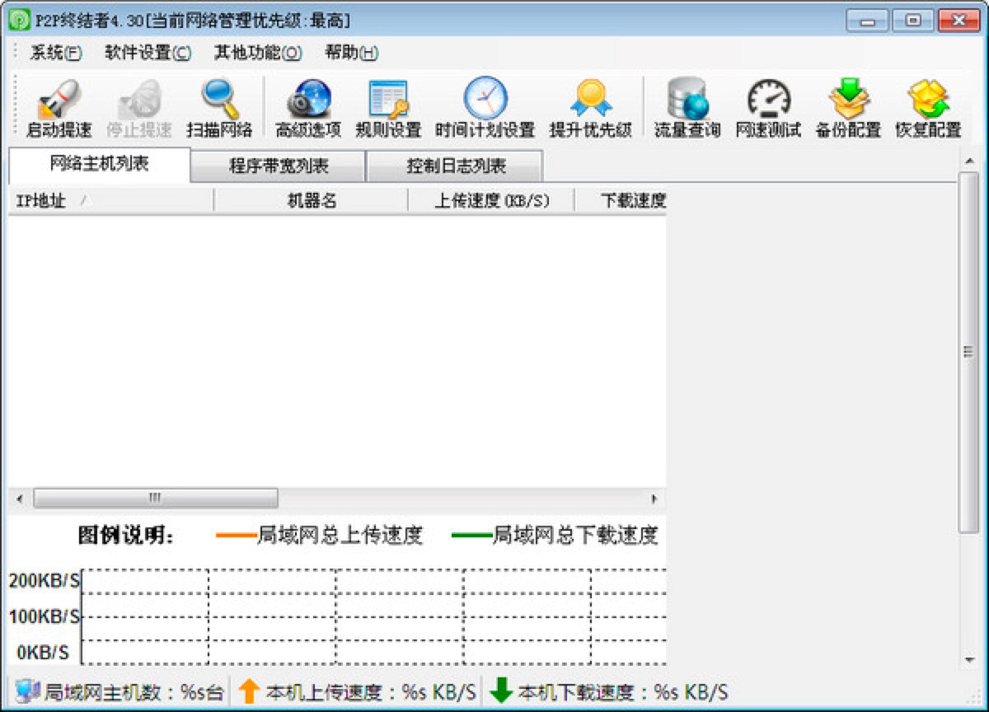The width and height of the screenshot is (989, 712).
Task: Click the 提升优先级 (Boost Priority) medal icon
Action: click(x=591, y=105)
